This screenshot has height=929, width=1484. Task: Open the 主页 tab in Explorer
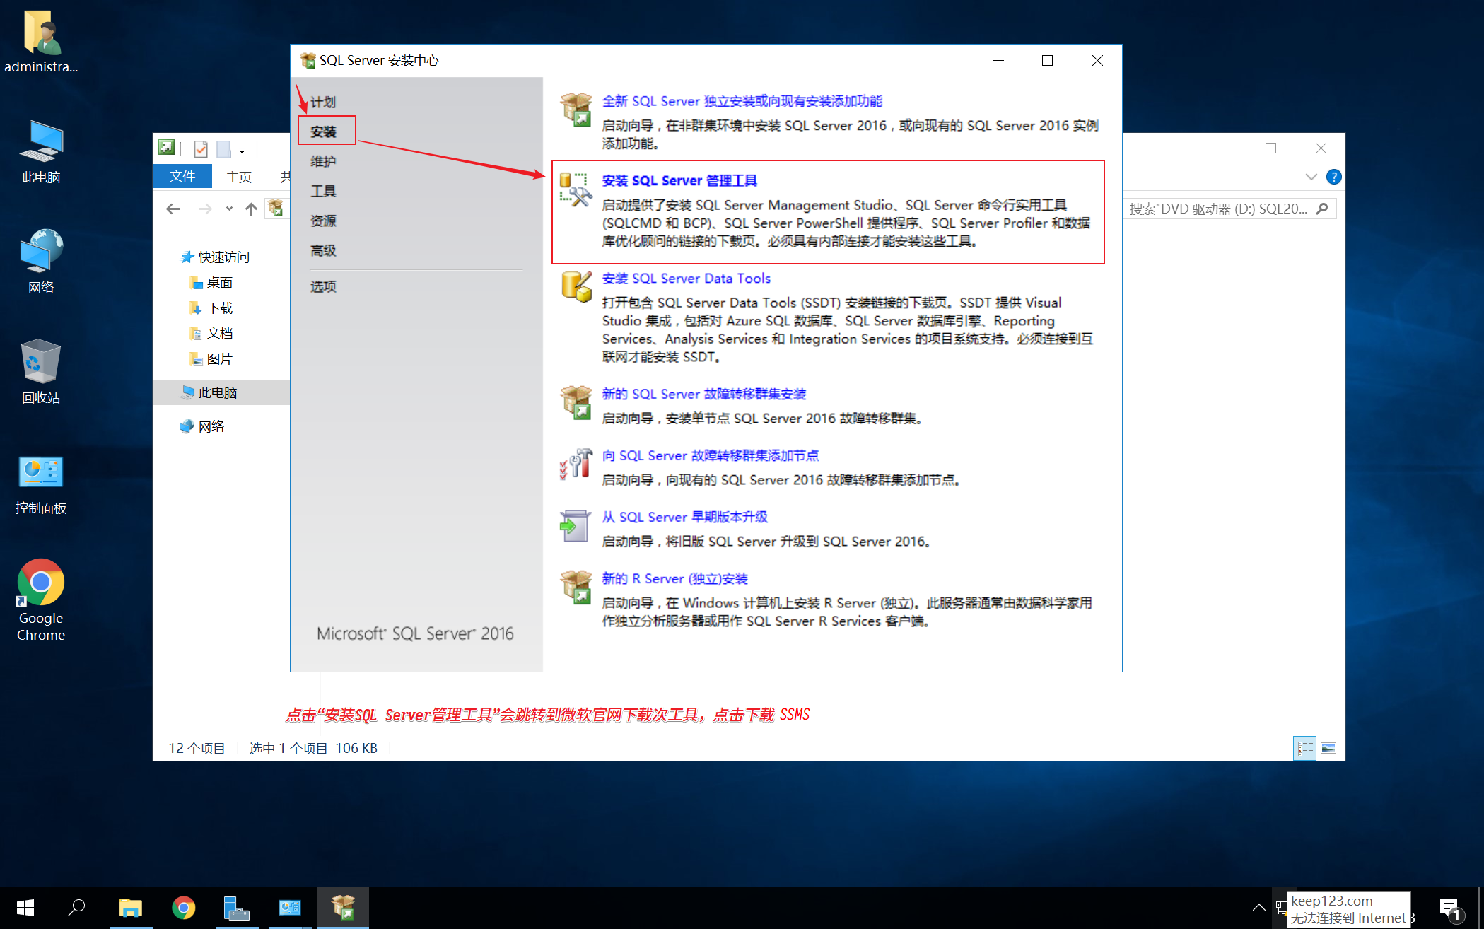(x=239, y=177)
